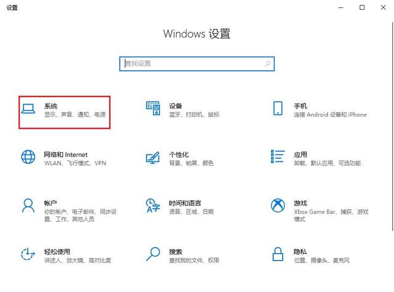Click the 查找设置 search field
The height and width of the screenshot is (292, 394).
click(x=197, y=63)
